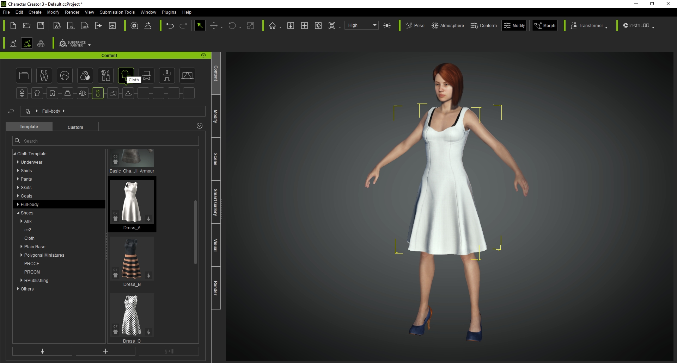Expand the Polygonal Miniatures tree node

(x=22, y=255)
